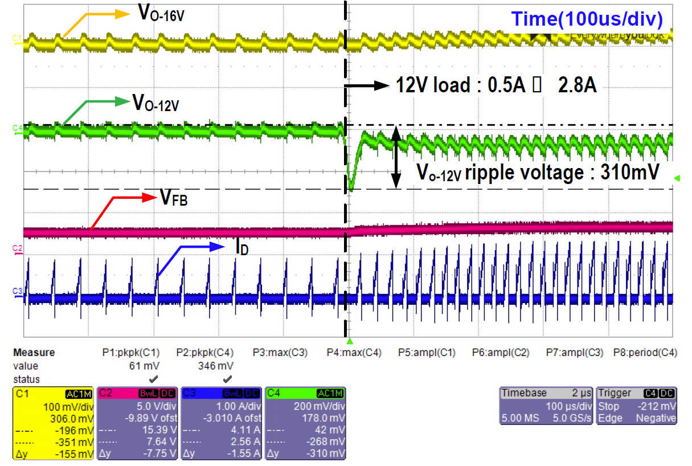This screenshot has width=692, height=466.
Task: Click the yellow C1 channel ground marker
Action: (x=17, y=38)
